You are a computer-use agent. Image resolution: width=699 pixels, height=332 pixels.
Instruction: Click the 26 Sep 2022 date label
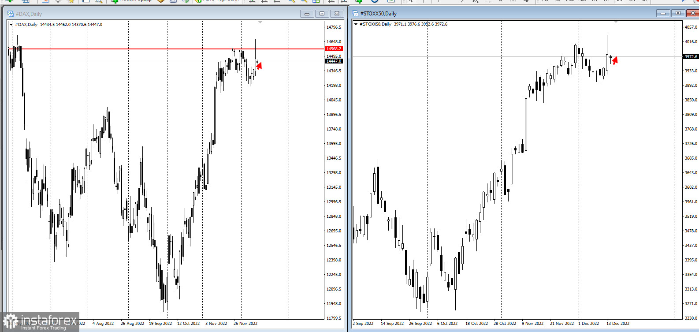coord(420,324)
